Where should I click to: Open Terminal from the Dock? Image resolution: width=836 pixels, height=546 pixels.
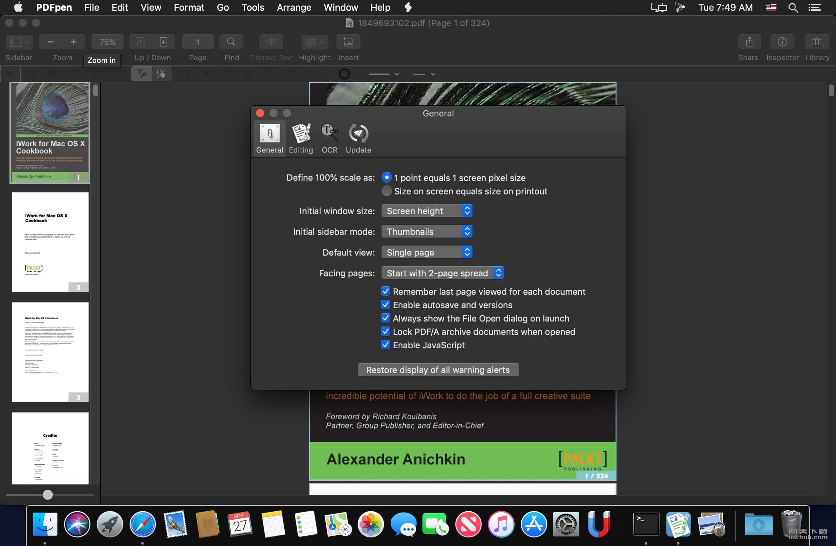pos(646,524)
